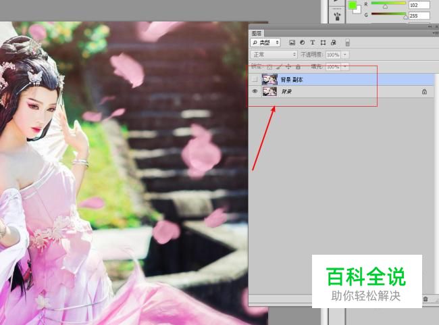Click the lock icon on 背景 layer
The height and width of the screenshot is (325, 439).
click(x=424, y=92)
